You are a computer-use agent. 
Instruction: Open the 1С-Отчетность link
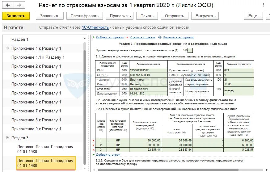pyautogui.click(x=95, y=27)
